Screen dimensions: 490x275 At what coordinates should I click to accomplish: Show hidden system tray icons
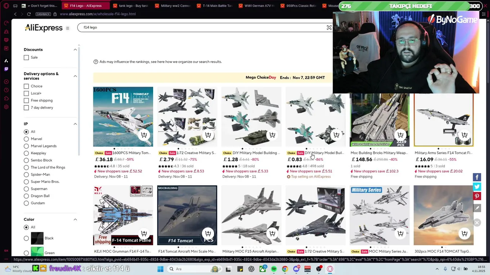[x=437, y=269]
